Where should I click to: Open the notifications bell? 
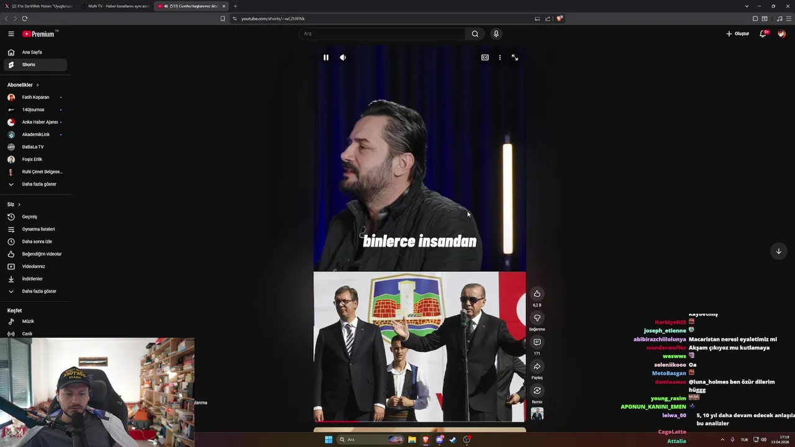click(x=763, y=34)
